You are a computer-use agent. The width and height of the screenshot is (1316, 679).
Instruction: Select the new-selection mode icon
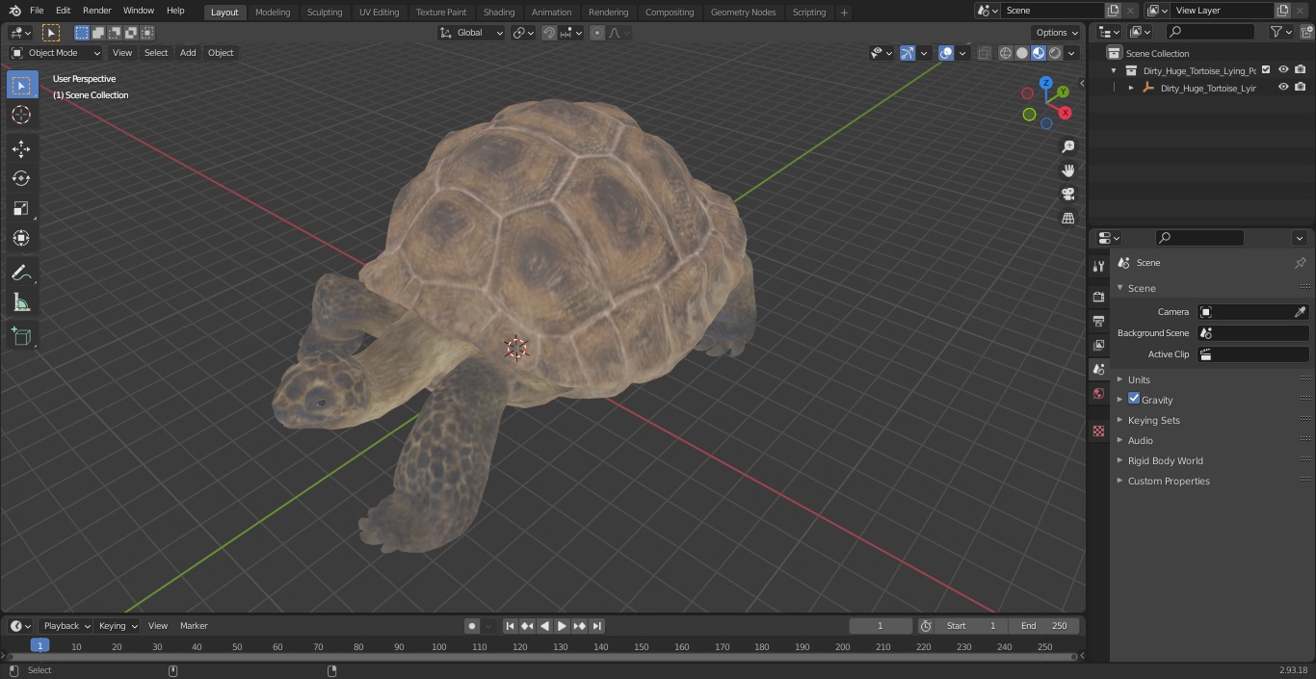coord(82,33)
